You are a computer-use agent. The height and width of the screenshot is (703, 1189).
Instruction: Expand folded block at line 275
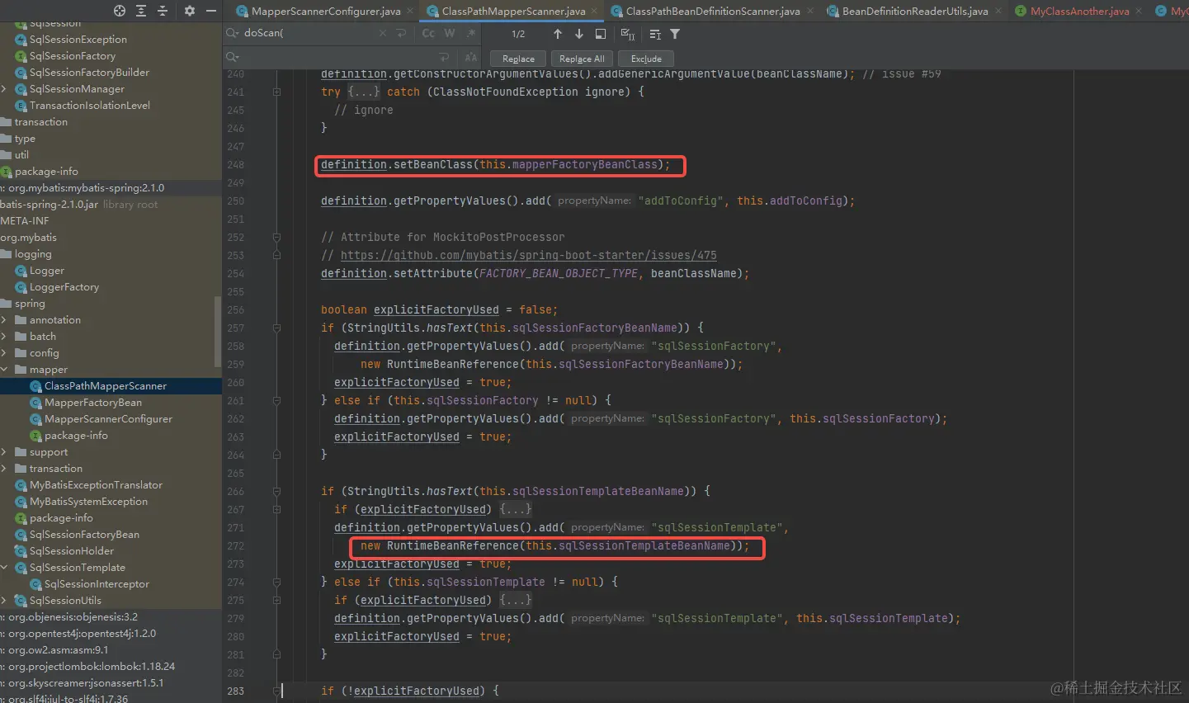[x=516, y=600]
